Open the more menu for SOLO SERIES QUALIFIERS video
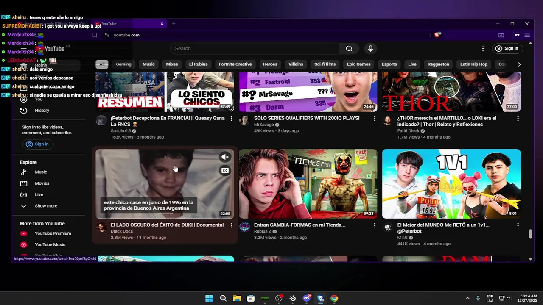 [375, 119]
